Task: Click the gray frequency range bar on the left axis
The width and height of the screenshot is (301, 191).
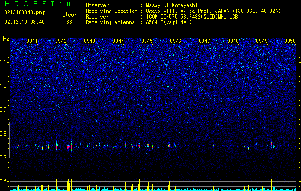Action: pos(9,140)
